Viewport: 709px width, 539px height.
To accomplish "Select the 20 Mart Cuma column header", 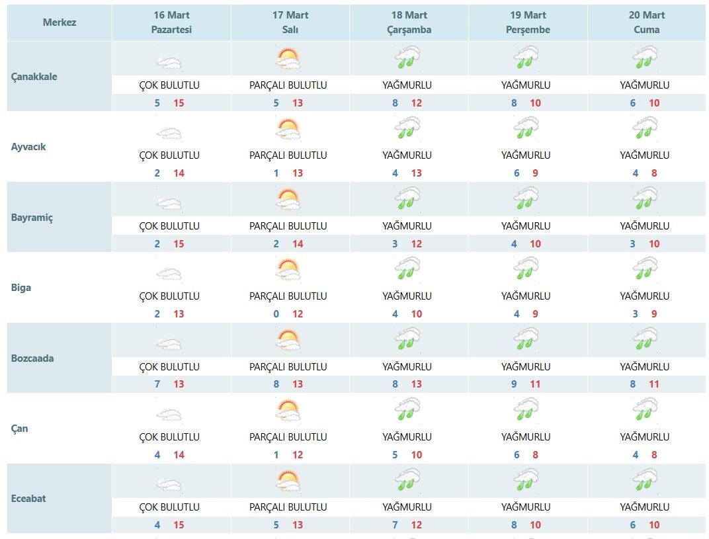I will 646,22.
